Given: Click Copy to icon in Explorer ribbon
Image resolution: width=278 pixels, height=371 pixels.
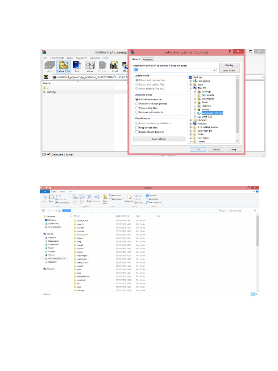Looking at the screenshot, I should coord(82,199).
